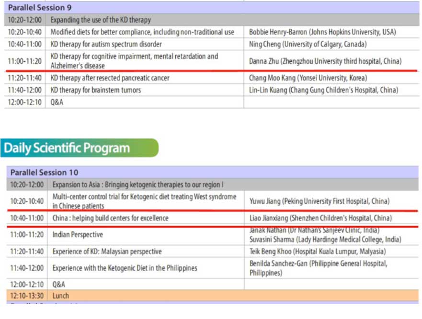Screen dimensions: 422x319
Task: Select the '10:20-12:00' time in Session 9
Action: click(25, 20)
